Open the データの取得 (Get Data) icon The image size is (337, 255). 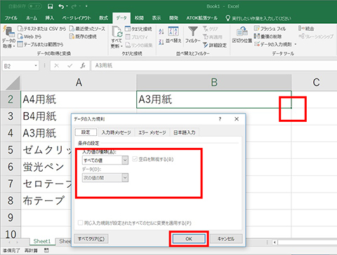pos(8,32)
